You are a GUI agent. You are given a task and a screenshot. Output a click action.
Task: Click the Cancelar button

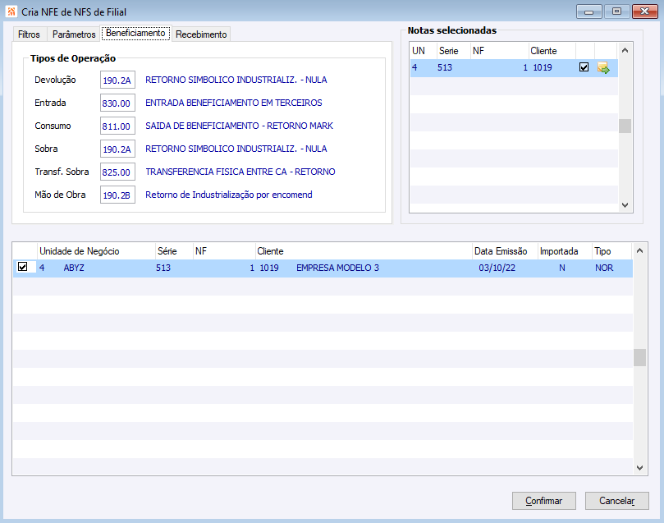616,501
